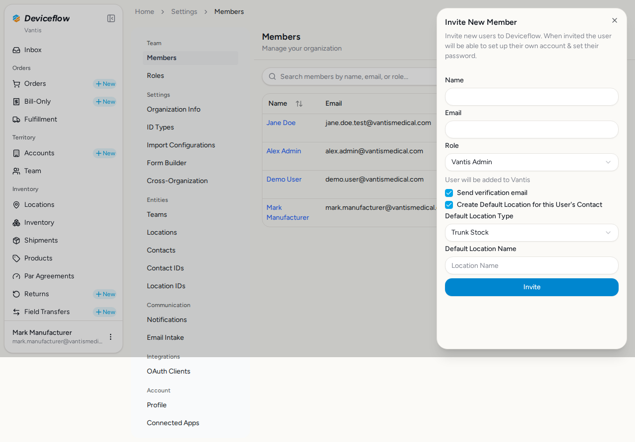Open Alex Admin member link
Viewport: 635px width, 442px height.
(284, 151)
